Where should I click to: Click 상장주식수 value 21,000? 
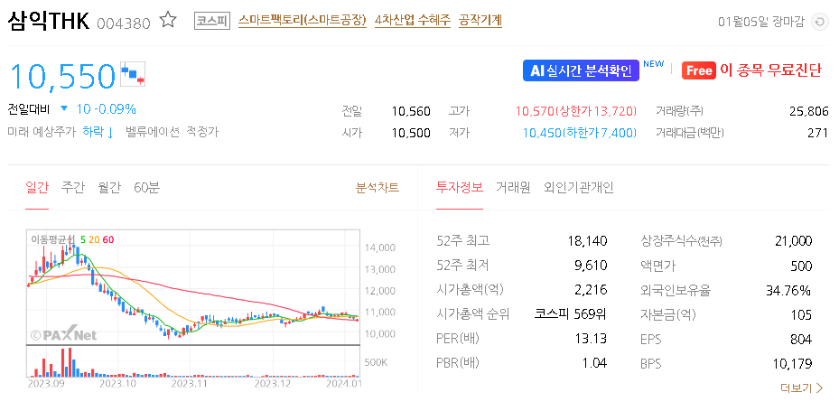[794, 241]
